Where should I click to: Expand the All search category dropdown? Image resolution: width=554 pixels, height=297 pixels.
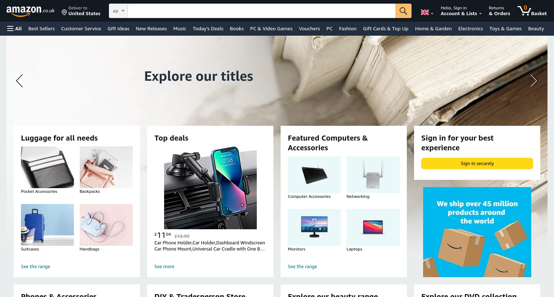click(118, 11)
